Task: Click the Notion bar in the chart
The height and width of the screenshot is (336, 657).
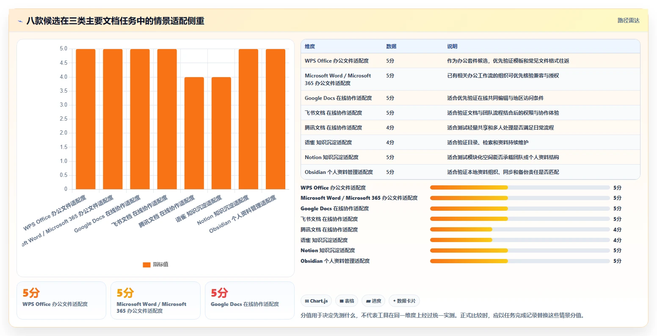Action: [x=248, y=119]
